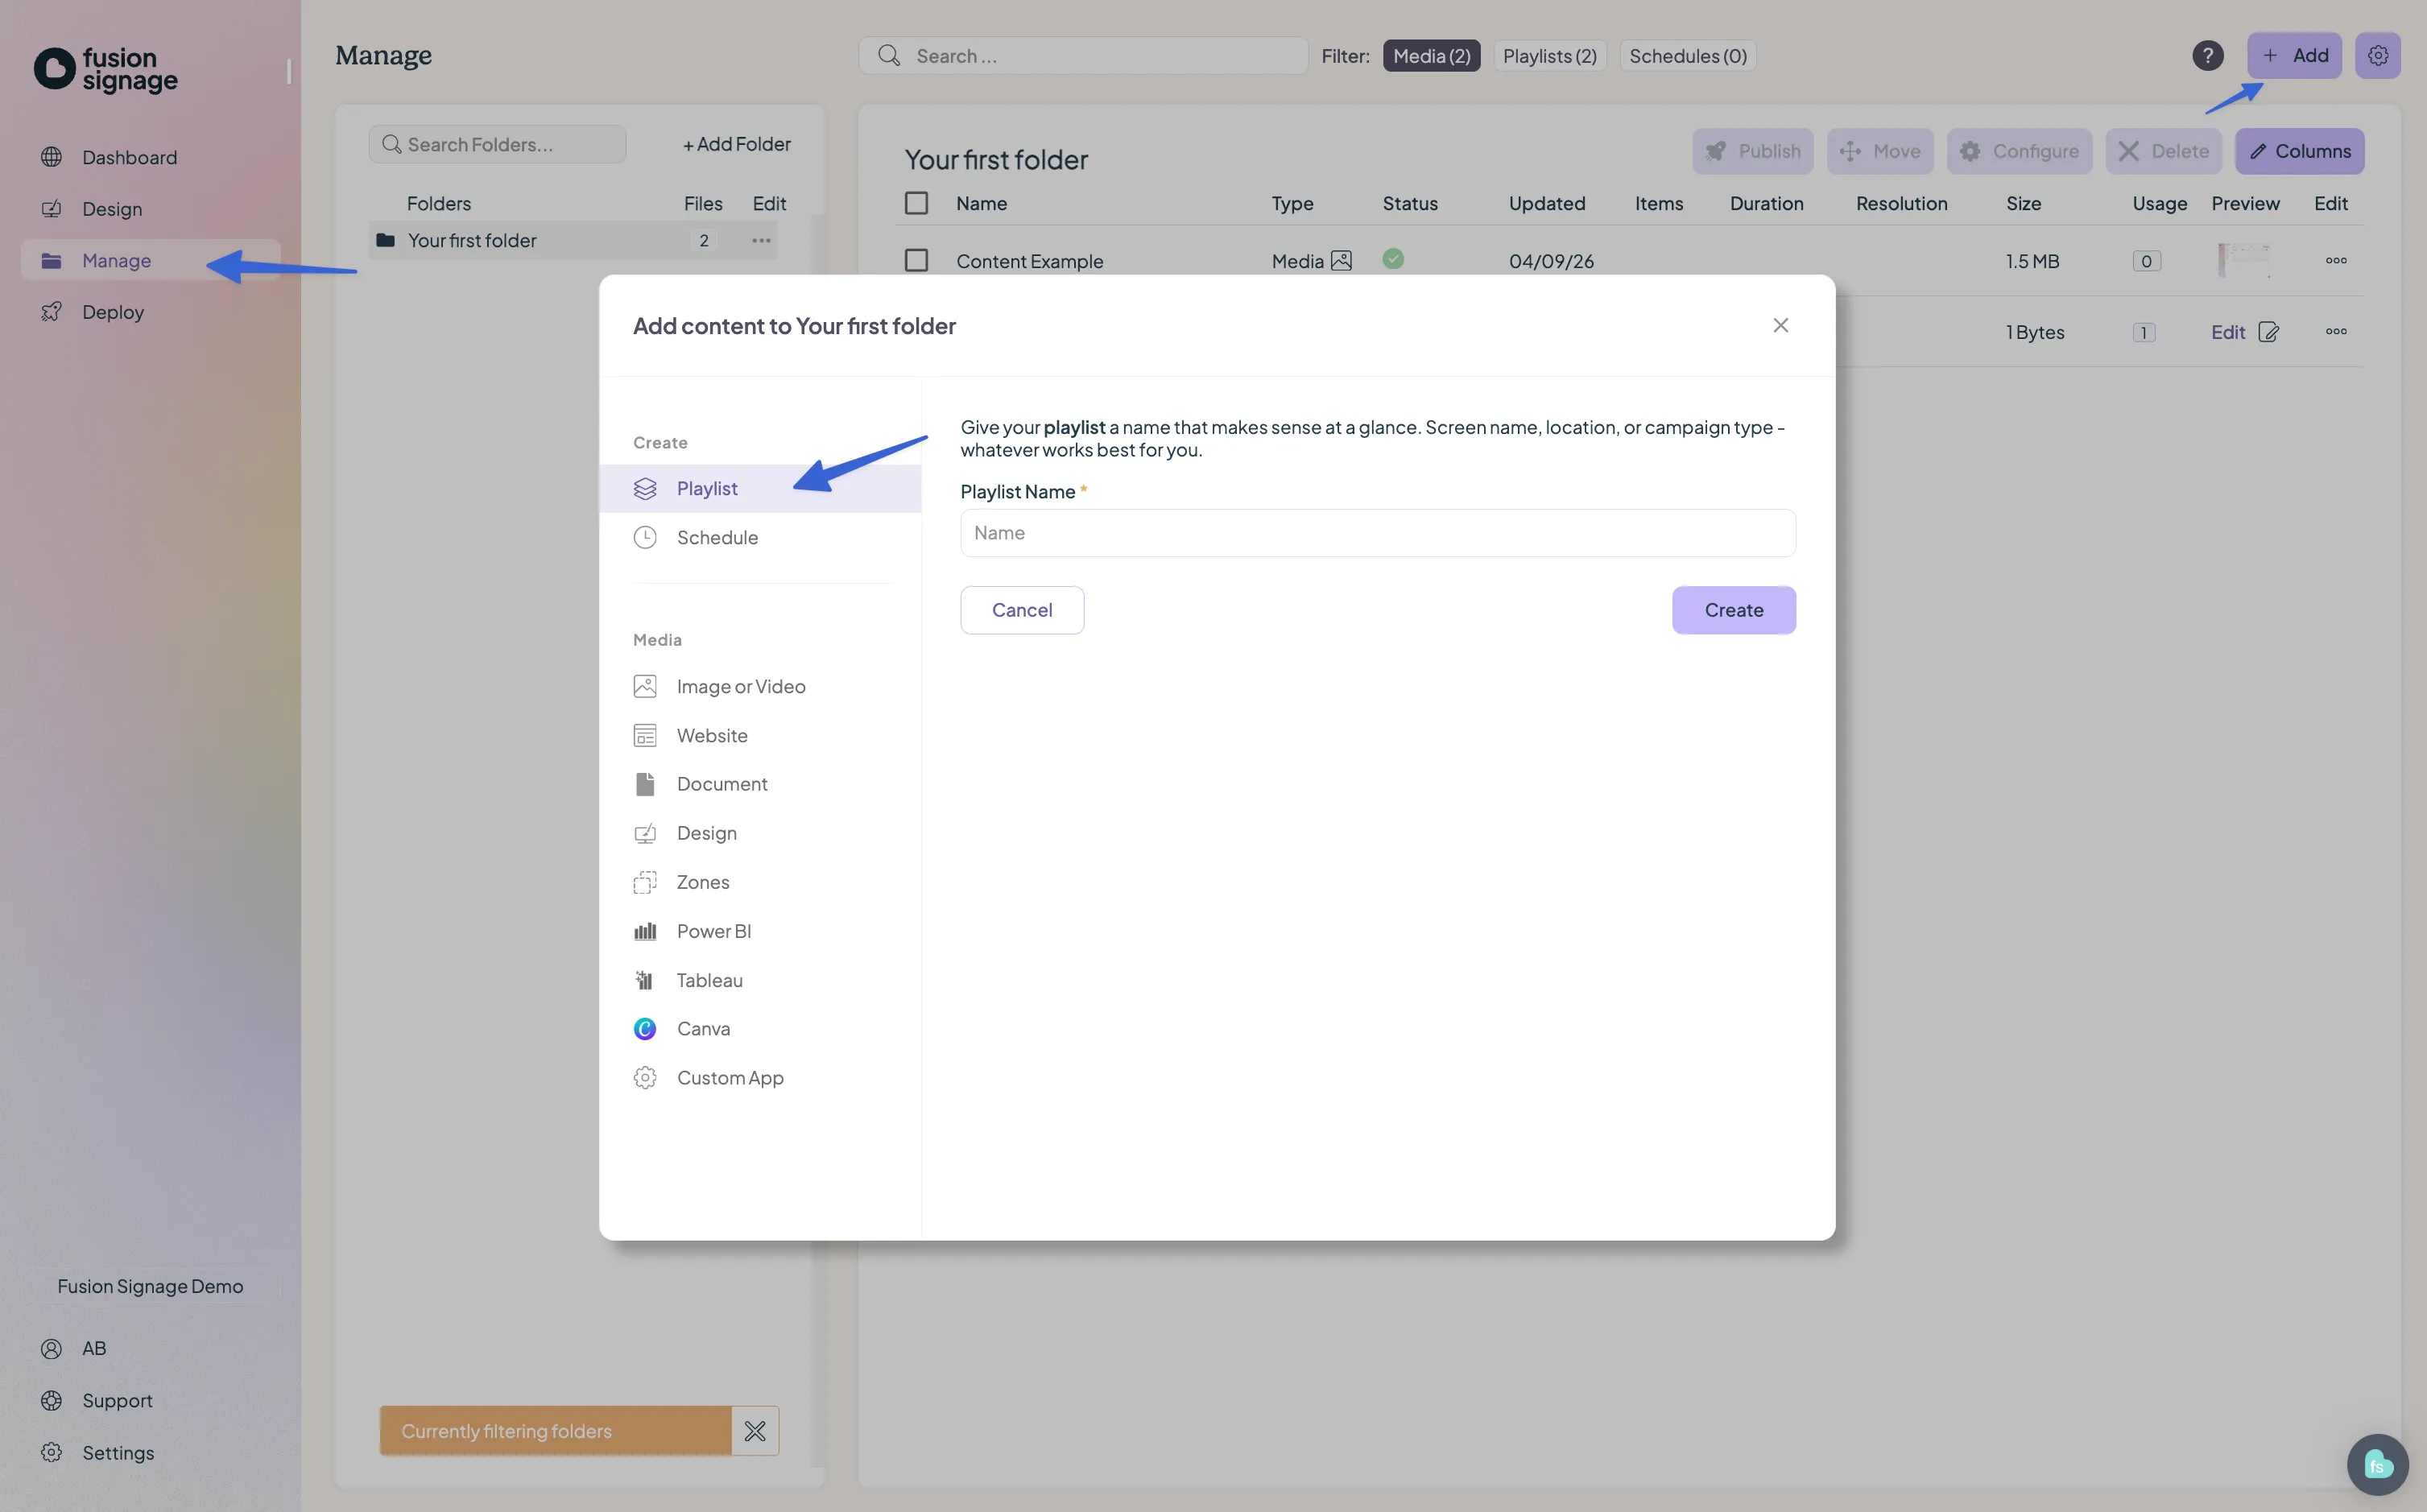Open the chat bubble widget icon
Viewport: 2427px width, 1512px height.
tap(2377, 1464)
